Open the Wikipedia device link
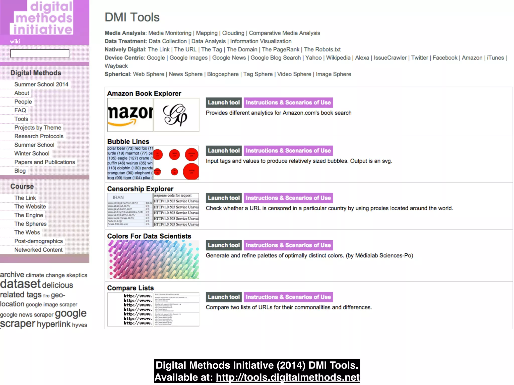Viewport: 514px width, 385px height. (338, 58)
